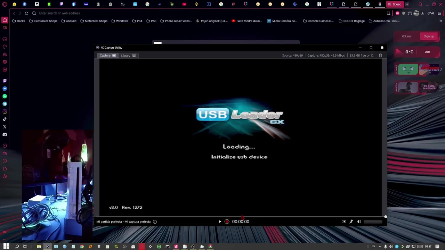Open the PS4 bookmarks folder
445x250 pixels.
[x=137, y=21]
